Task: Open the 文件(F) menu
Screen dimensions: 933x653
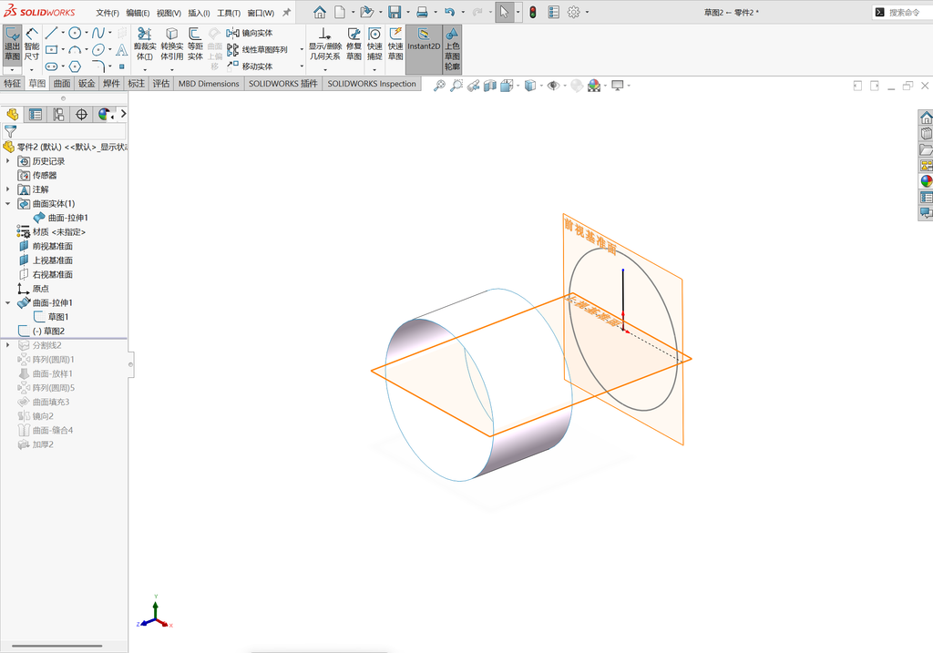Action: (x=108, y=13)
